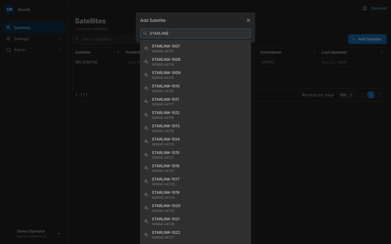The height and width of the screenshot is (244, 391).
Task: Click satellite icon beside STARLINK-1017
Action: click(x=146, y=182)
